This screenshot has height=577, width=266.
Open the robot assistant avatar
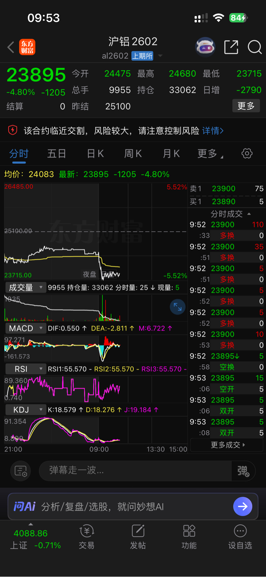[x=205, y=47]
